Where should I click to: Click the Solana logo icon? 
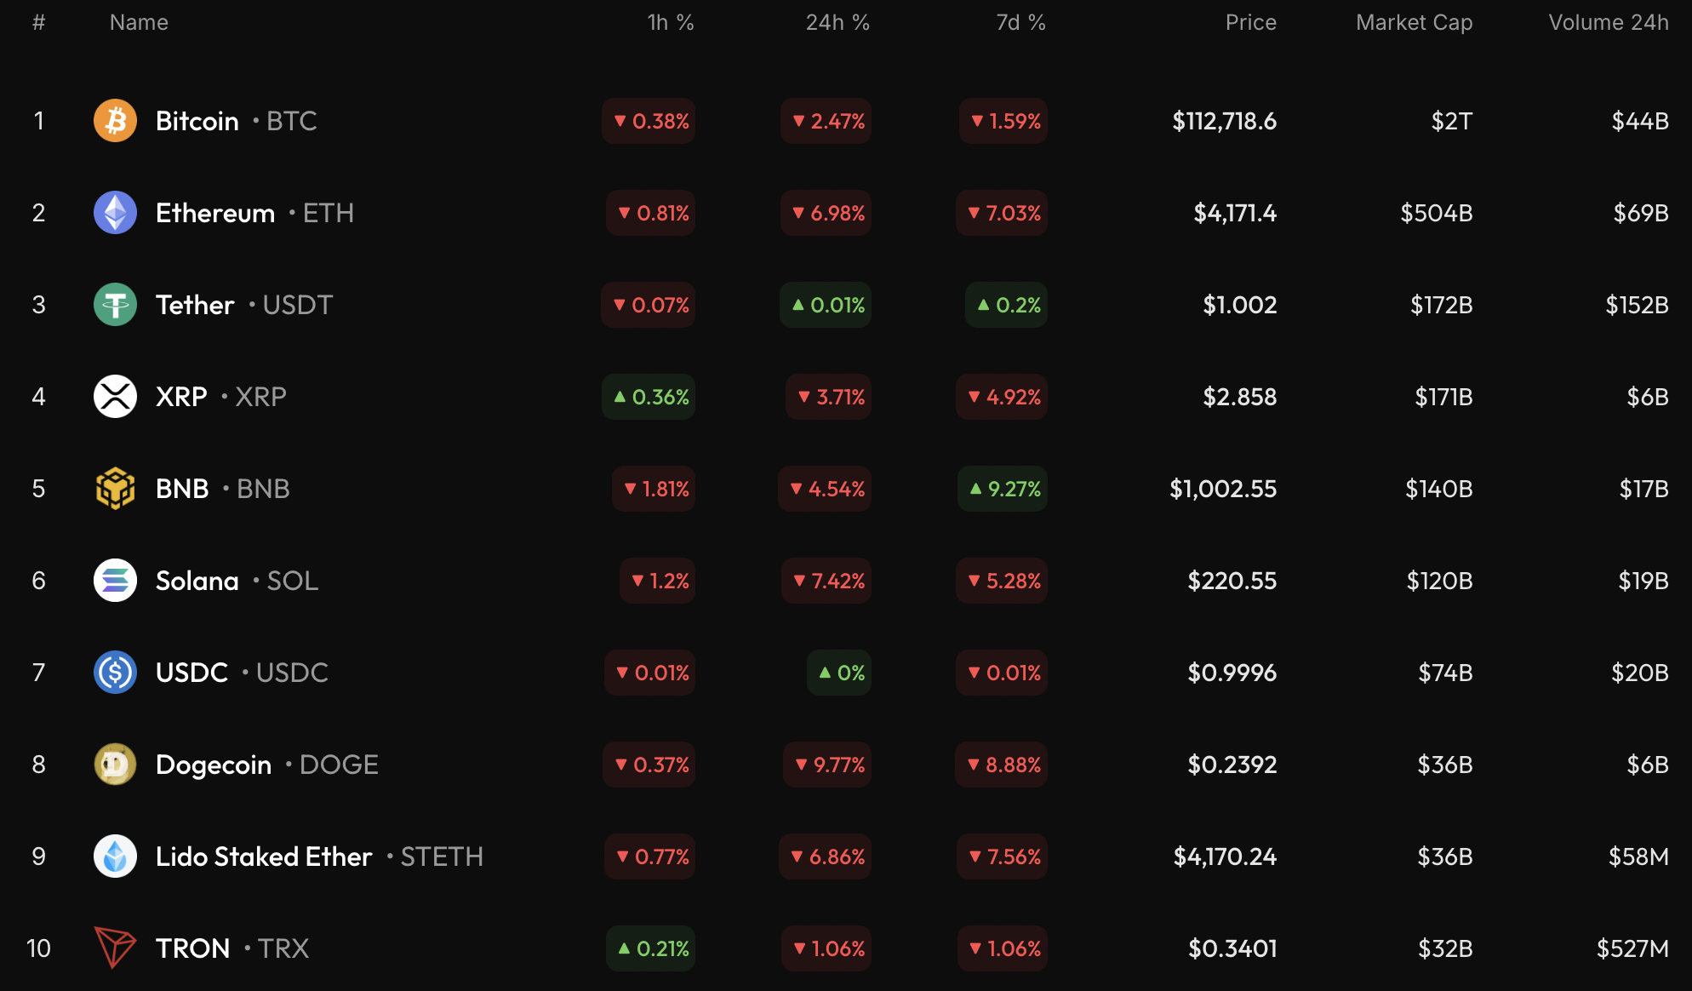click(x=115, y=581)
